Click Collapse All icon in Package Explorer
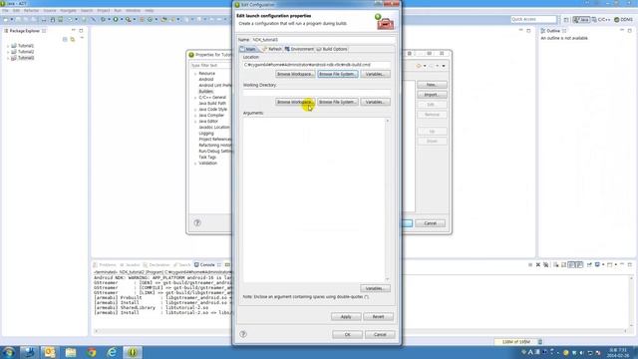This screenshot has height=359, width=638. pyautogui.click(x=65, y=39)
